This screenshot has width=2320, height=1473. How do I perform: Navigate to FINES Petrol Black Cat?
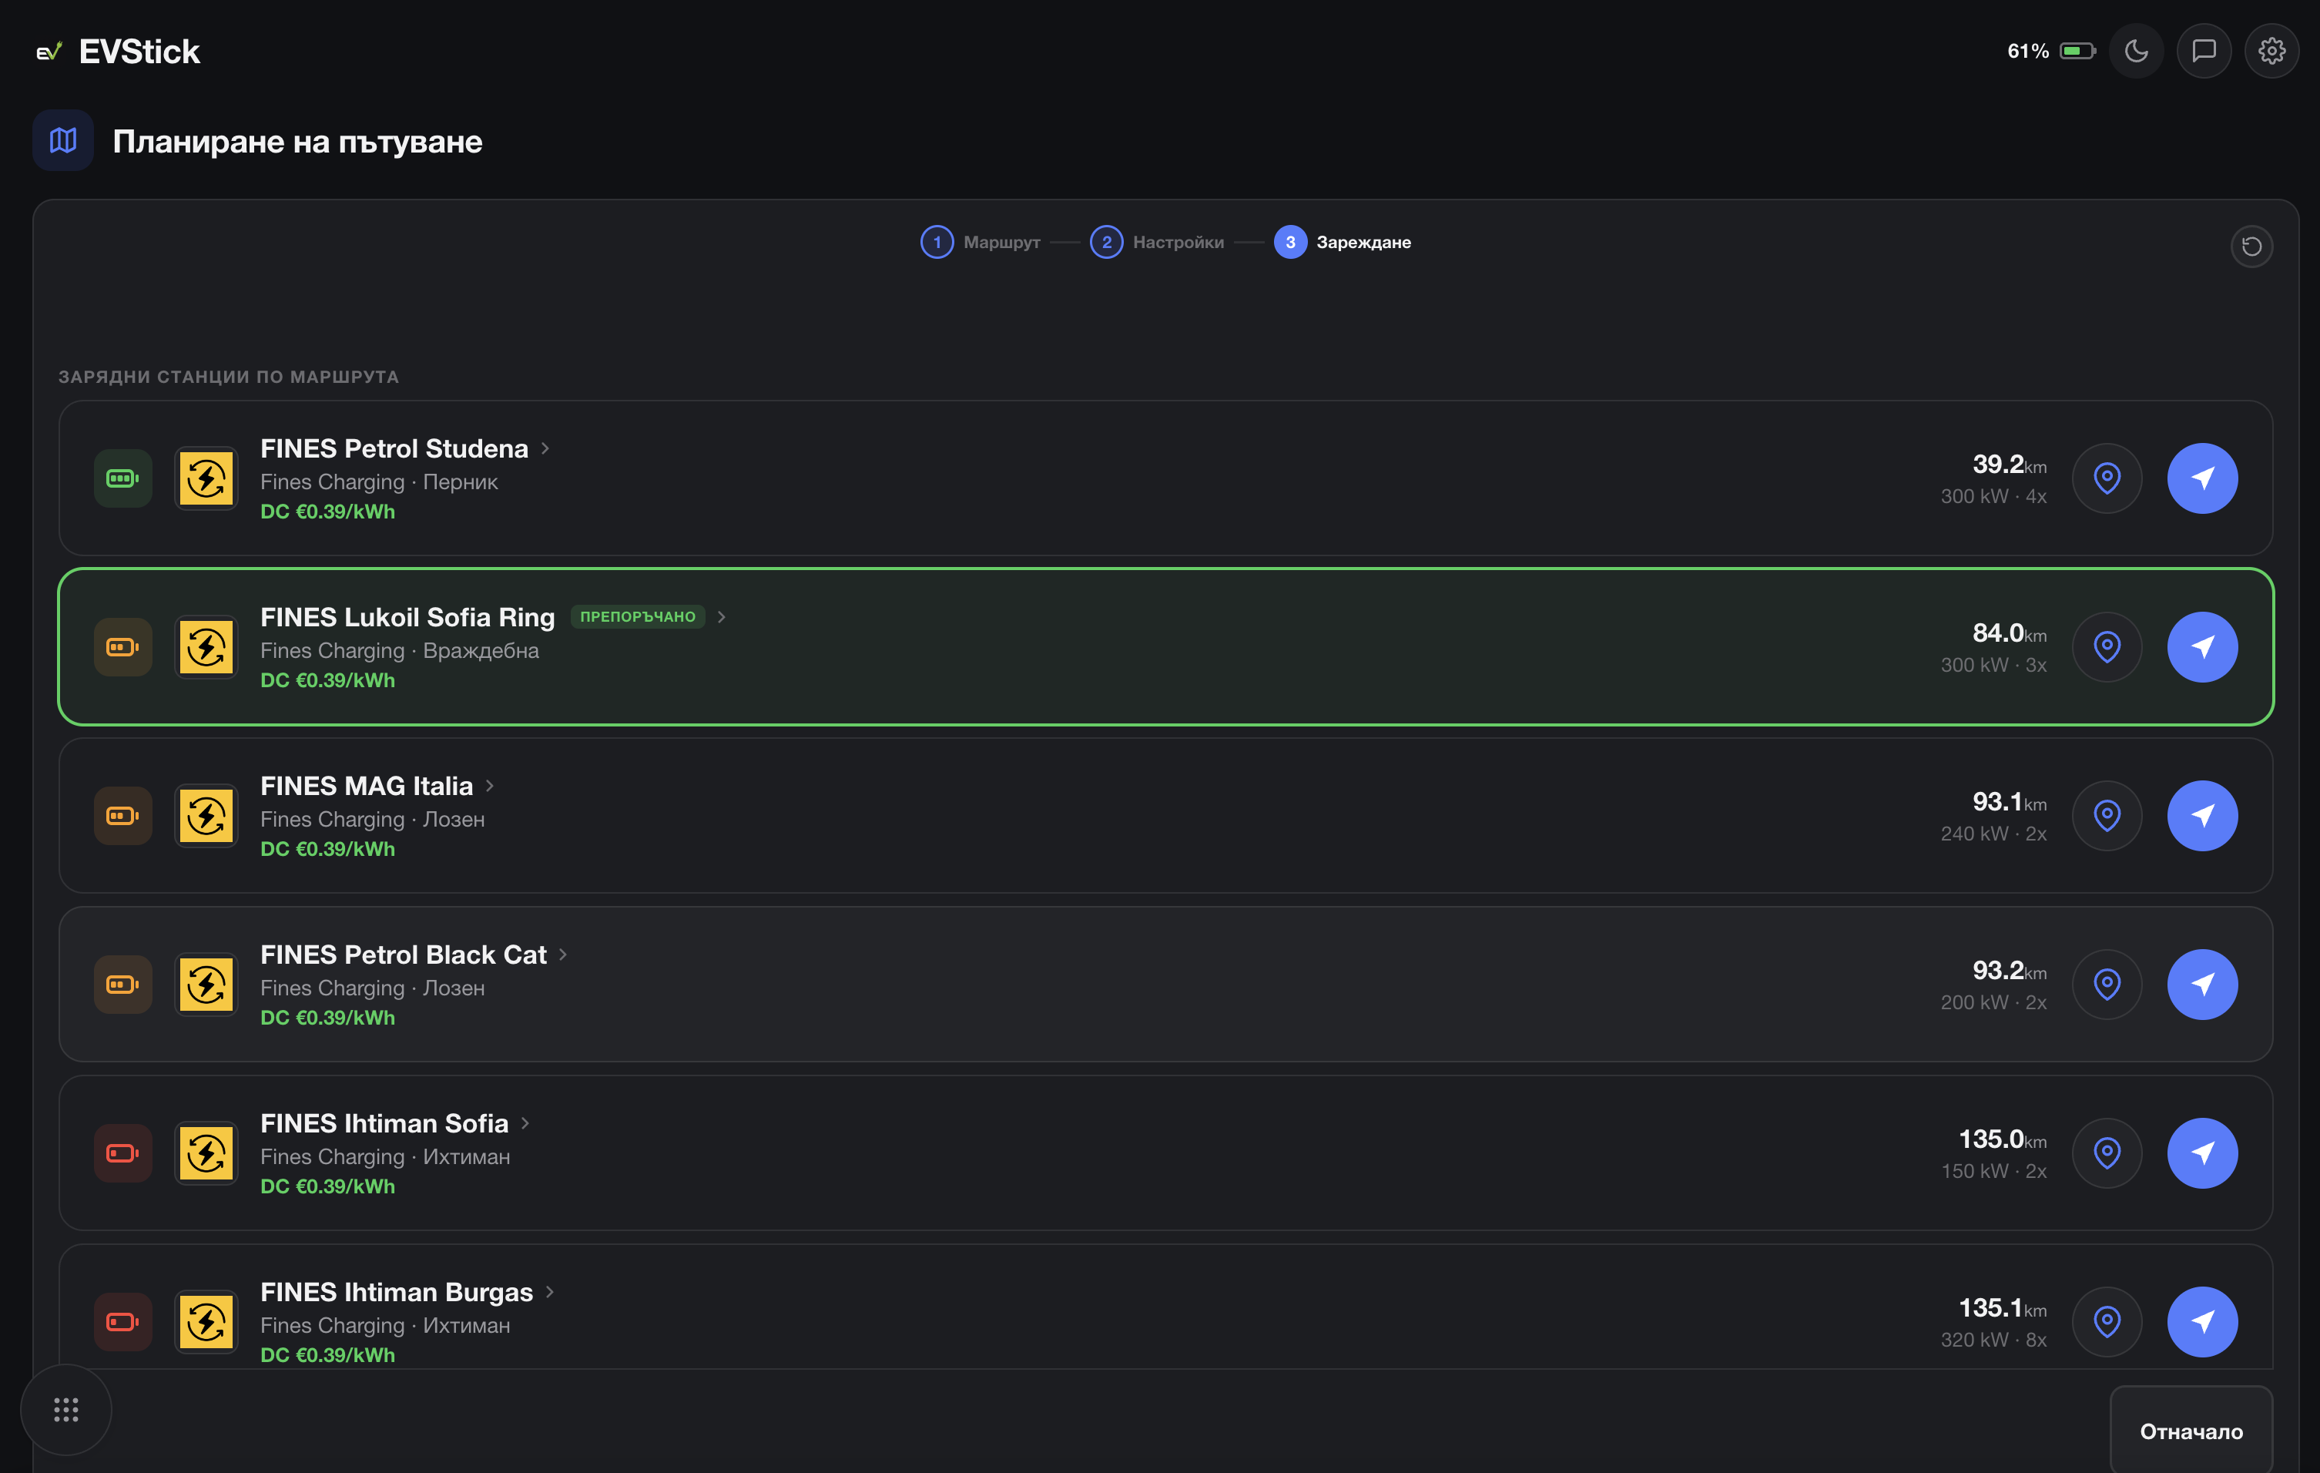tap(2202, 985)
